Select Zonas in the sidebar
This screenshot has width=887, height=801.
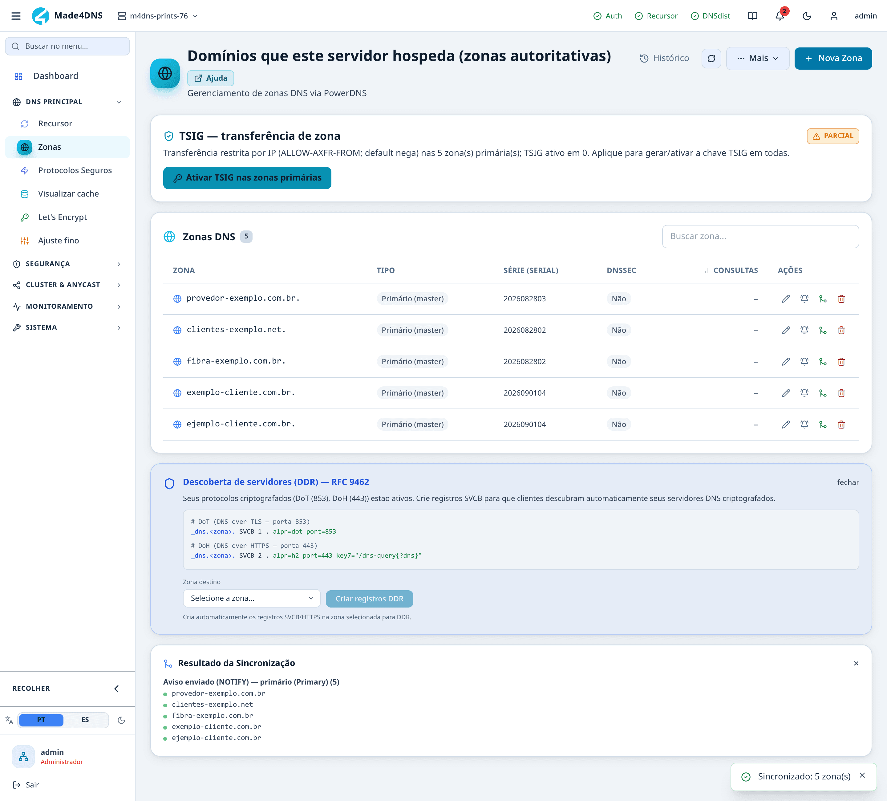pyautogui.click(x=67, y=147)
